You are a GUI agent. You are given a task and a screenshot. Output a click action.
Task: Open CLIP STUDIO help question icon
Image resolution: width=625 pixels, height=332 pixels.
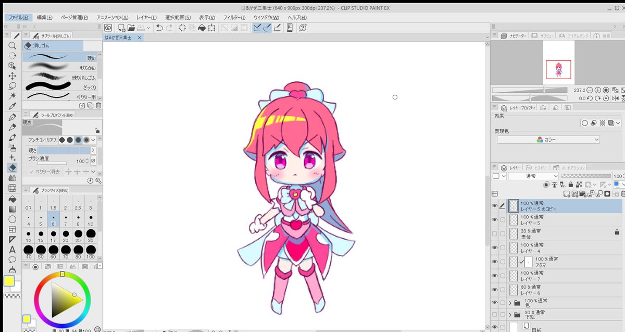click(303, 28)
